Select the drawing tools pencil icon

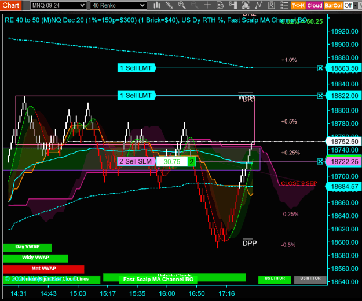pos(169,5)
